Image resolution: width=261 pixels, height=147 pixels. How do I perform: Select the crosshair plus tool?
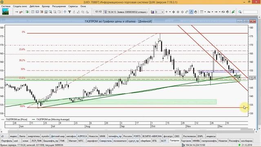[x=166, y=12]
